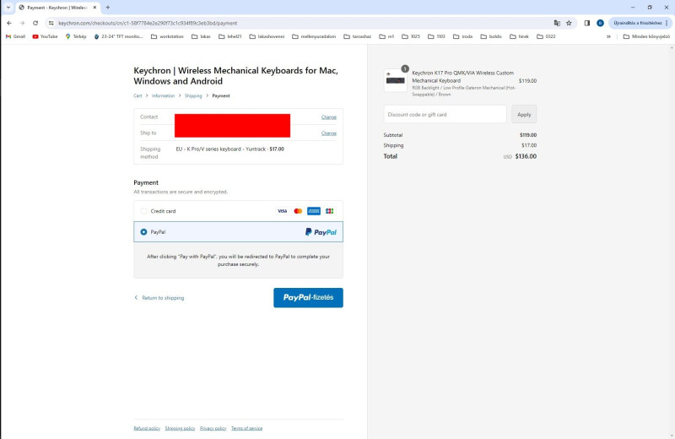Click the Total $136.00 amount
The height and width of the screenshot is (439, 675).
526,156
